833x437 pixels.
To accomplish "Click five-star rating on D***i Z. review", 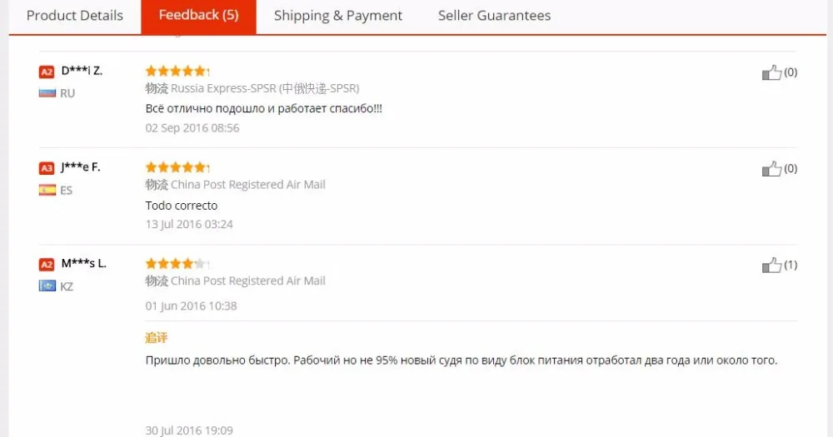I will point(177,71).
